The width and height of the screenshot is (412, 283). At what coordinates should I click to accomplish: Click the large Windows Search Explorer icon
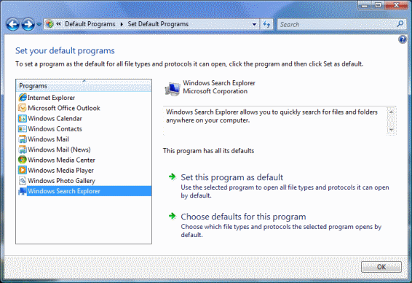173,89
